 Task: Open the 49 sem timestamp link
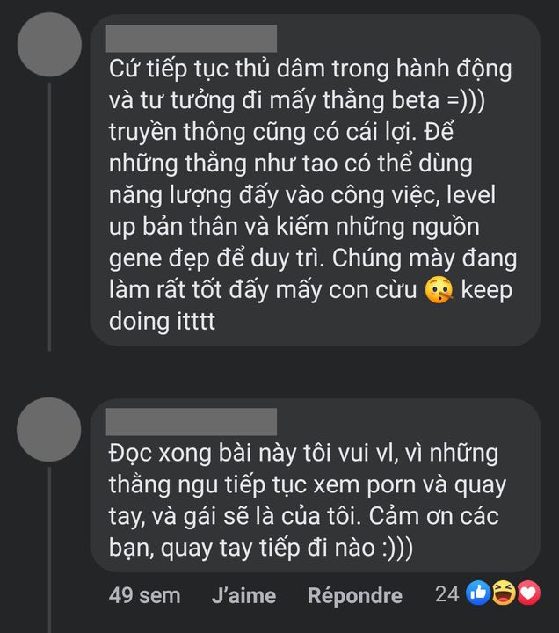(144, 595)
